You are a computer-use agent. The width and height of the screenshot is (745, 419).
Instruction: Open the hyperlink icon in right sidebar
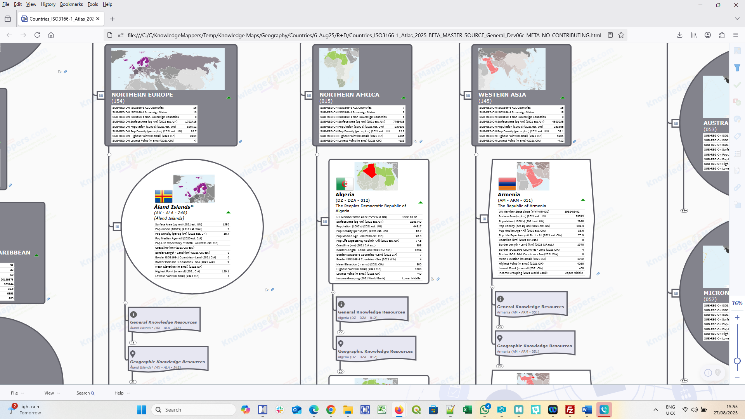point(737,187)
